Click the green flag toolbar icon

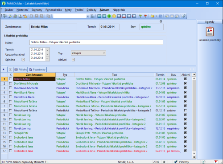click(x=140, y=16)
